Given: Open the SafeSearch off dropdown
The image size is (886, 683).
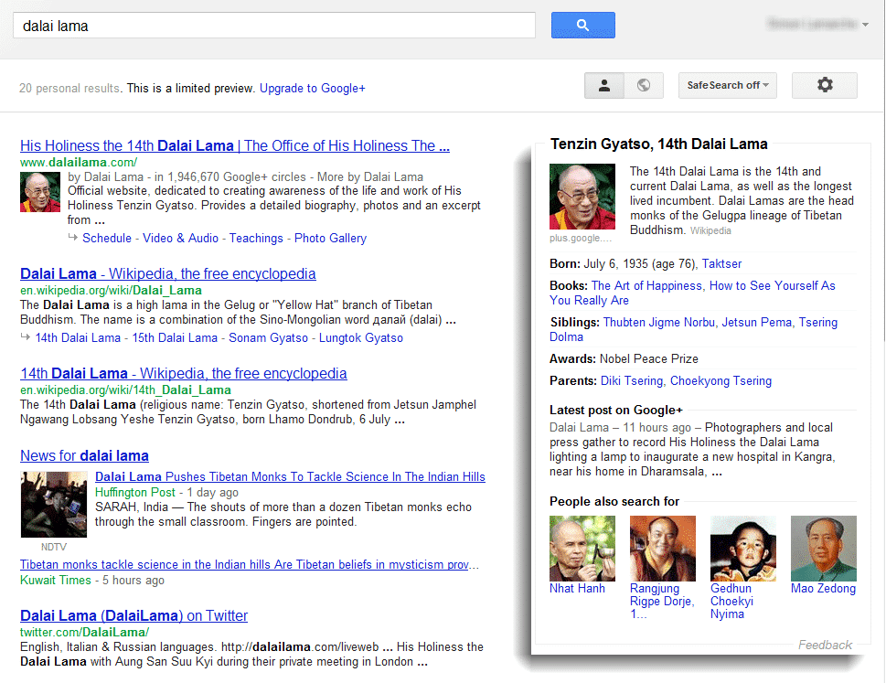Looking at the screenshot, I should 727,85.
